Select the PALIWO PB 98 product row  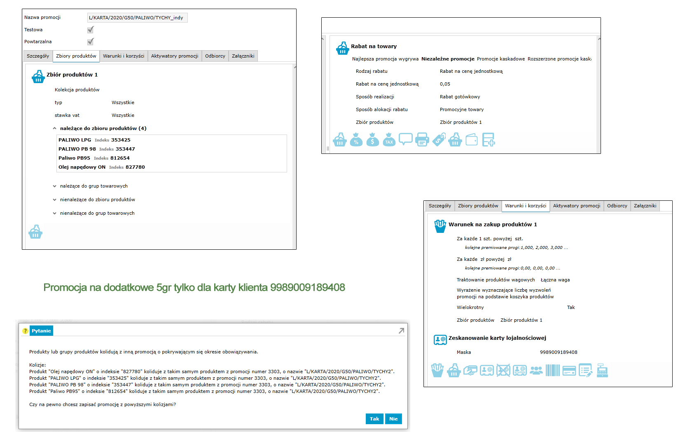pyautogui.click(x=172, y=149)
